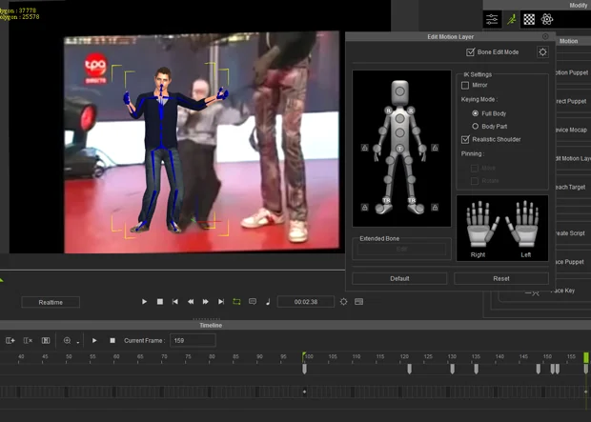Click the Rotate pinning checkbox

(475, 181)
